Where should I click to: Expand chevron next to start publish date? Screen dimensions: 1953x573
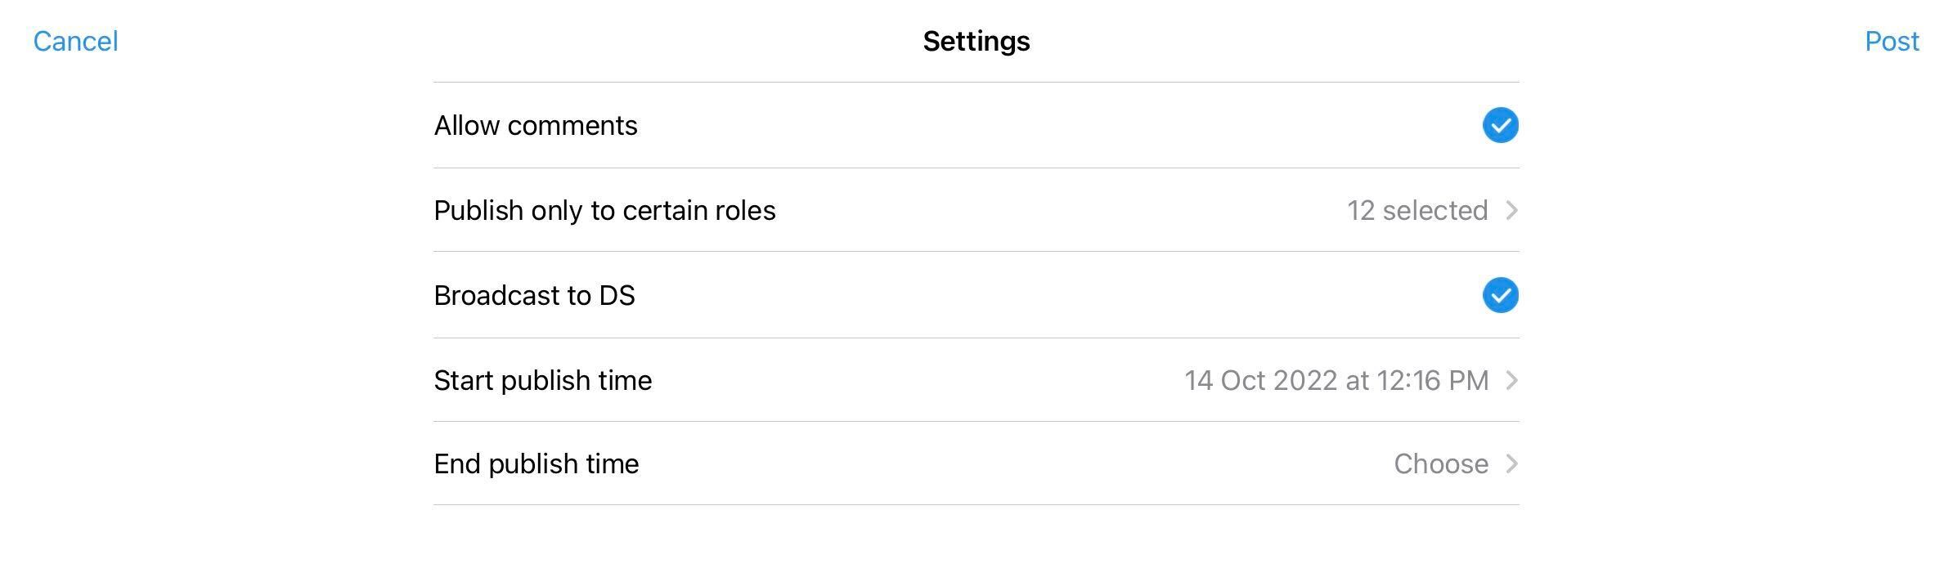click(1511, 380)
